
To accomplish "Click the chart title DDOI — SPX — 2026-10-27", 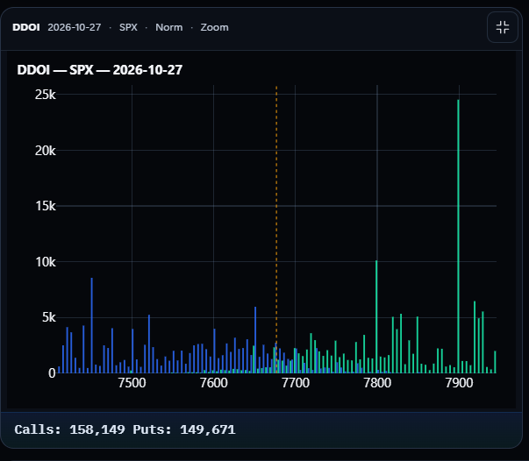I will (100, 70).
